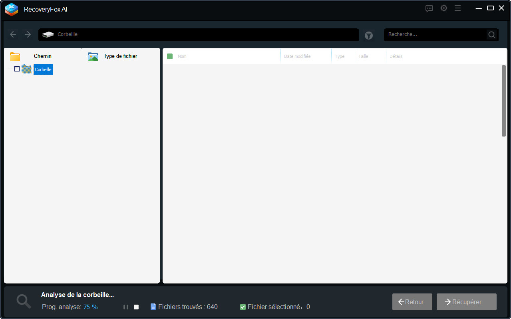Viewport: 511px width, 319px height.
Task: Open the feedback chat icon
Action: 429,8
